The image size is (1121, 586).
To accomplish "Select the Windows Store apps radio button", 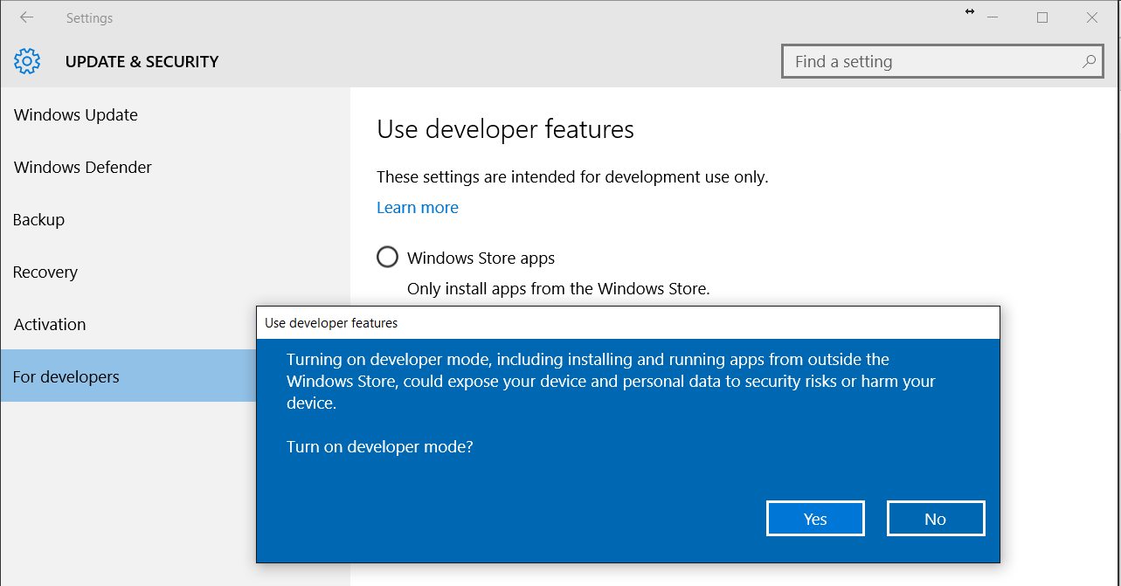I will (387, 257).
